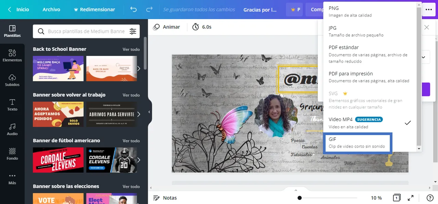Collapse the side panel arrow handle
The height and width of the screenshot is (204, 438).
click(149, 112)
